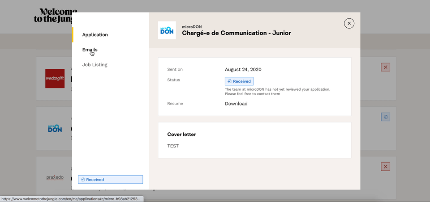This screenshot has width=430, height=202.
Task: Click the microDON logo in modal header
Action: tap(167, 30)
